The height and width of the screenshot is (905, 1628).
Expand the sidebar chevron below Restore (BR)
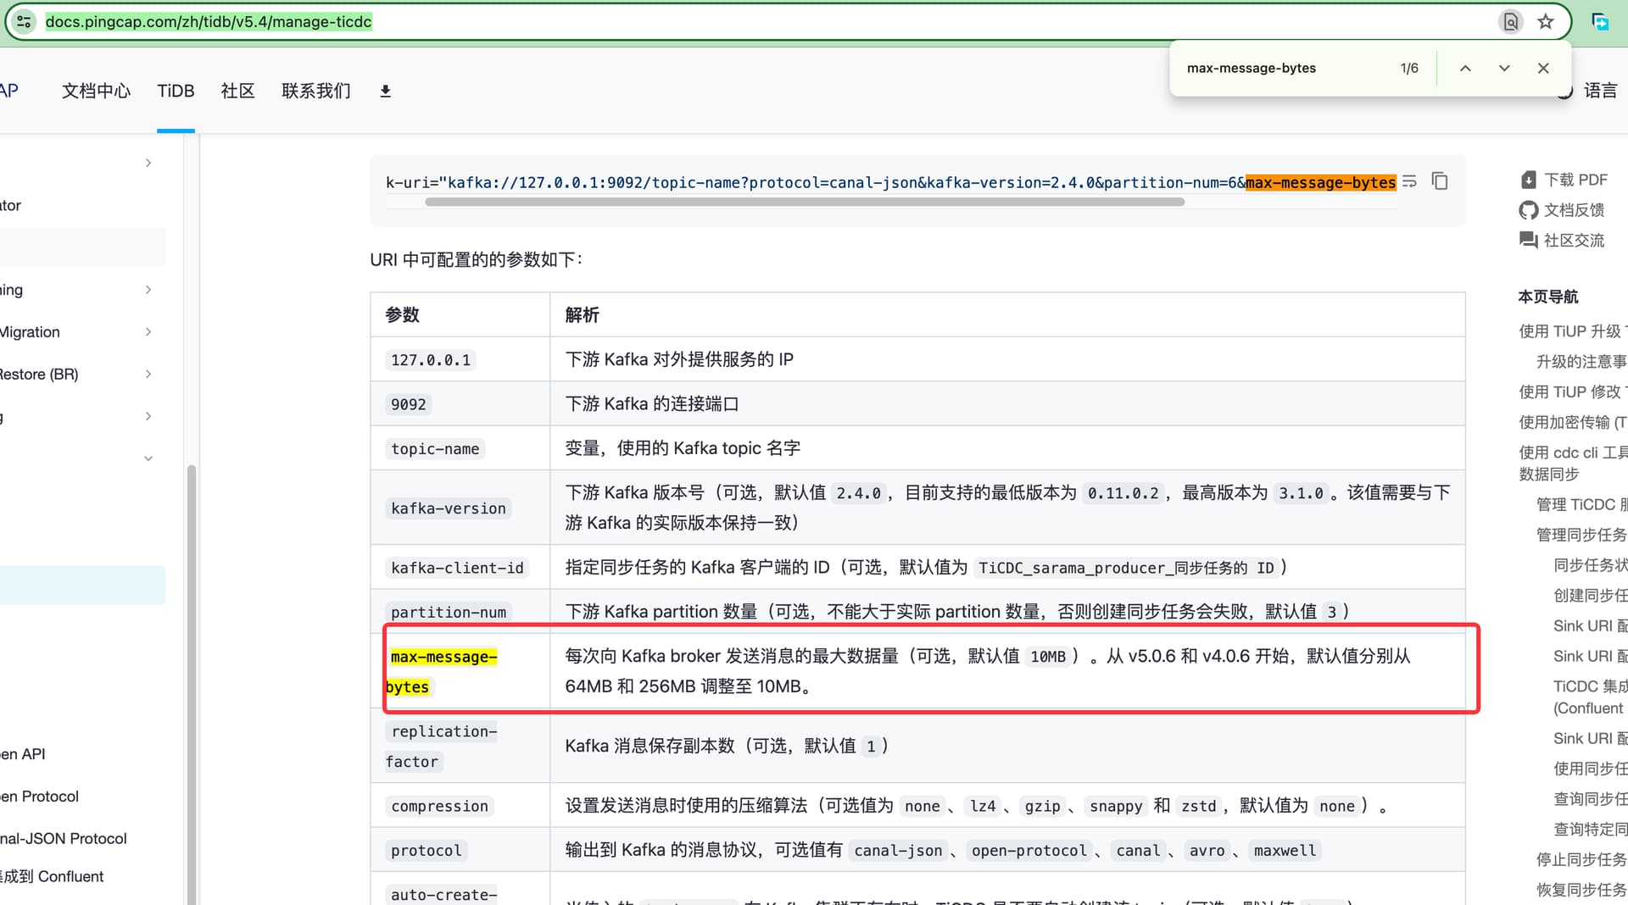(x=148, y=416)
